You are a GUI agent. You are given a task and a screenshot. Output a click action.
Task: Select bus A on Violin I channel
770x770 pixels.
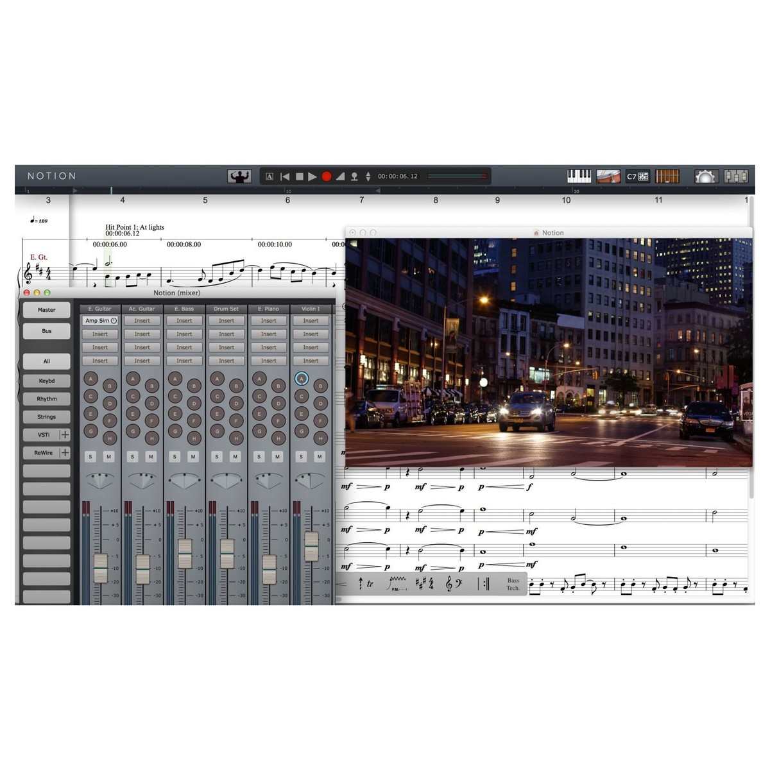pos(302,379)
